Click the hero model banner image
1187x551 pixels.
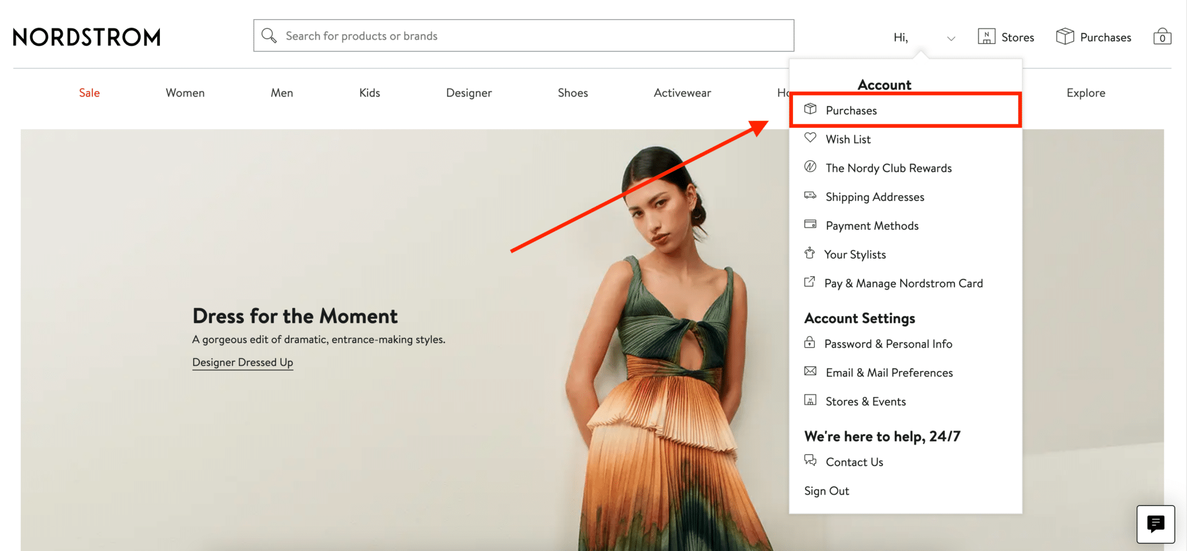click(592, 340)
